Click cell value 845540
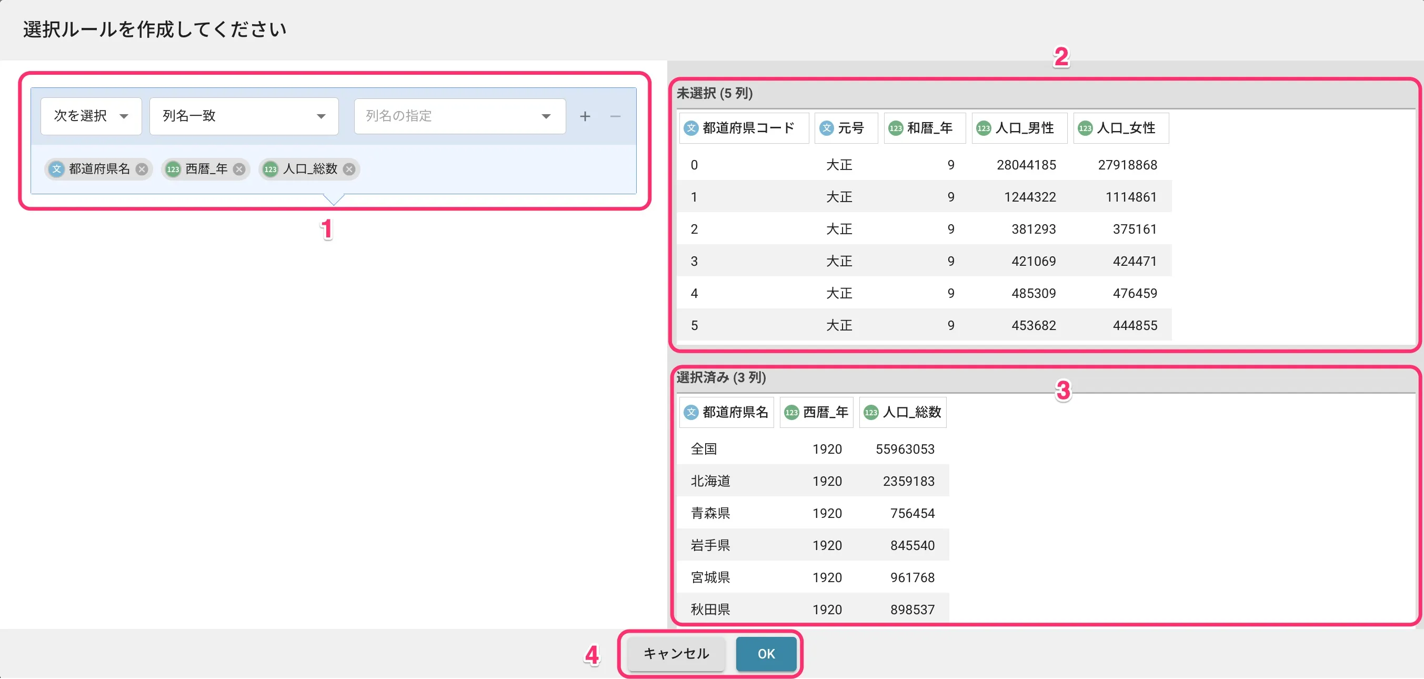The width and height of the screenshot is (1424, 679). pos(912,546)
